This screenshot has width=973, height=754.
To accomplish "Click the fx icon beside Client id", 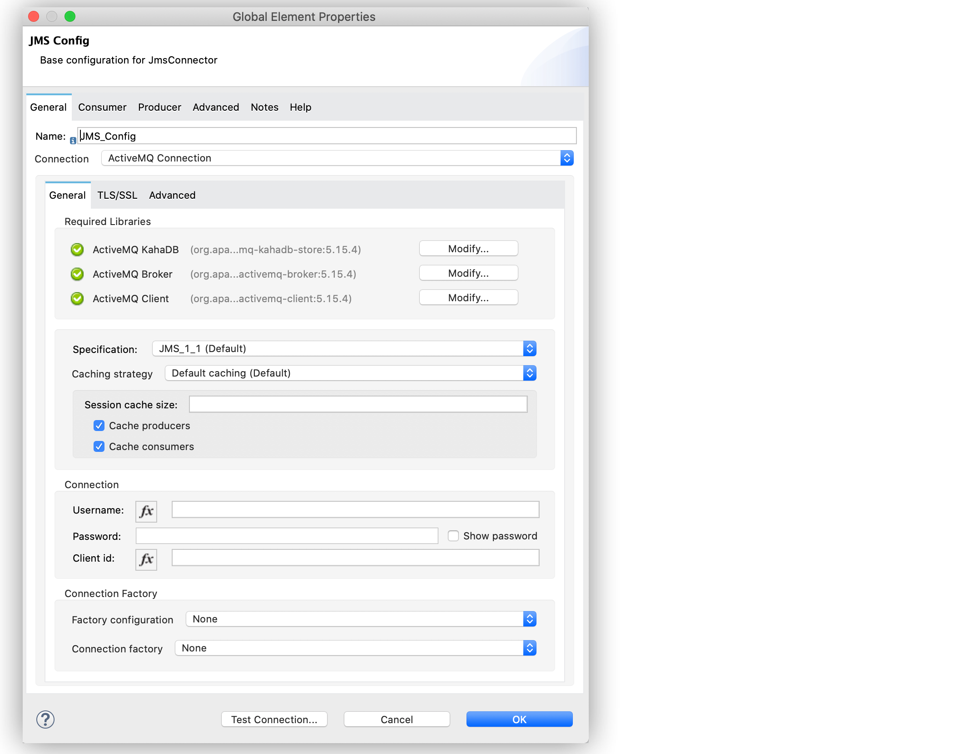I will (x=146, y=559).
